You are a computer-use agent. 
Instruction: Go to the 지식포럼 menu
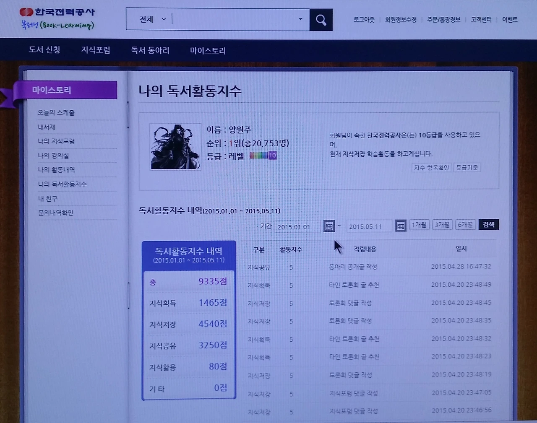pos(96,50)
